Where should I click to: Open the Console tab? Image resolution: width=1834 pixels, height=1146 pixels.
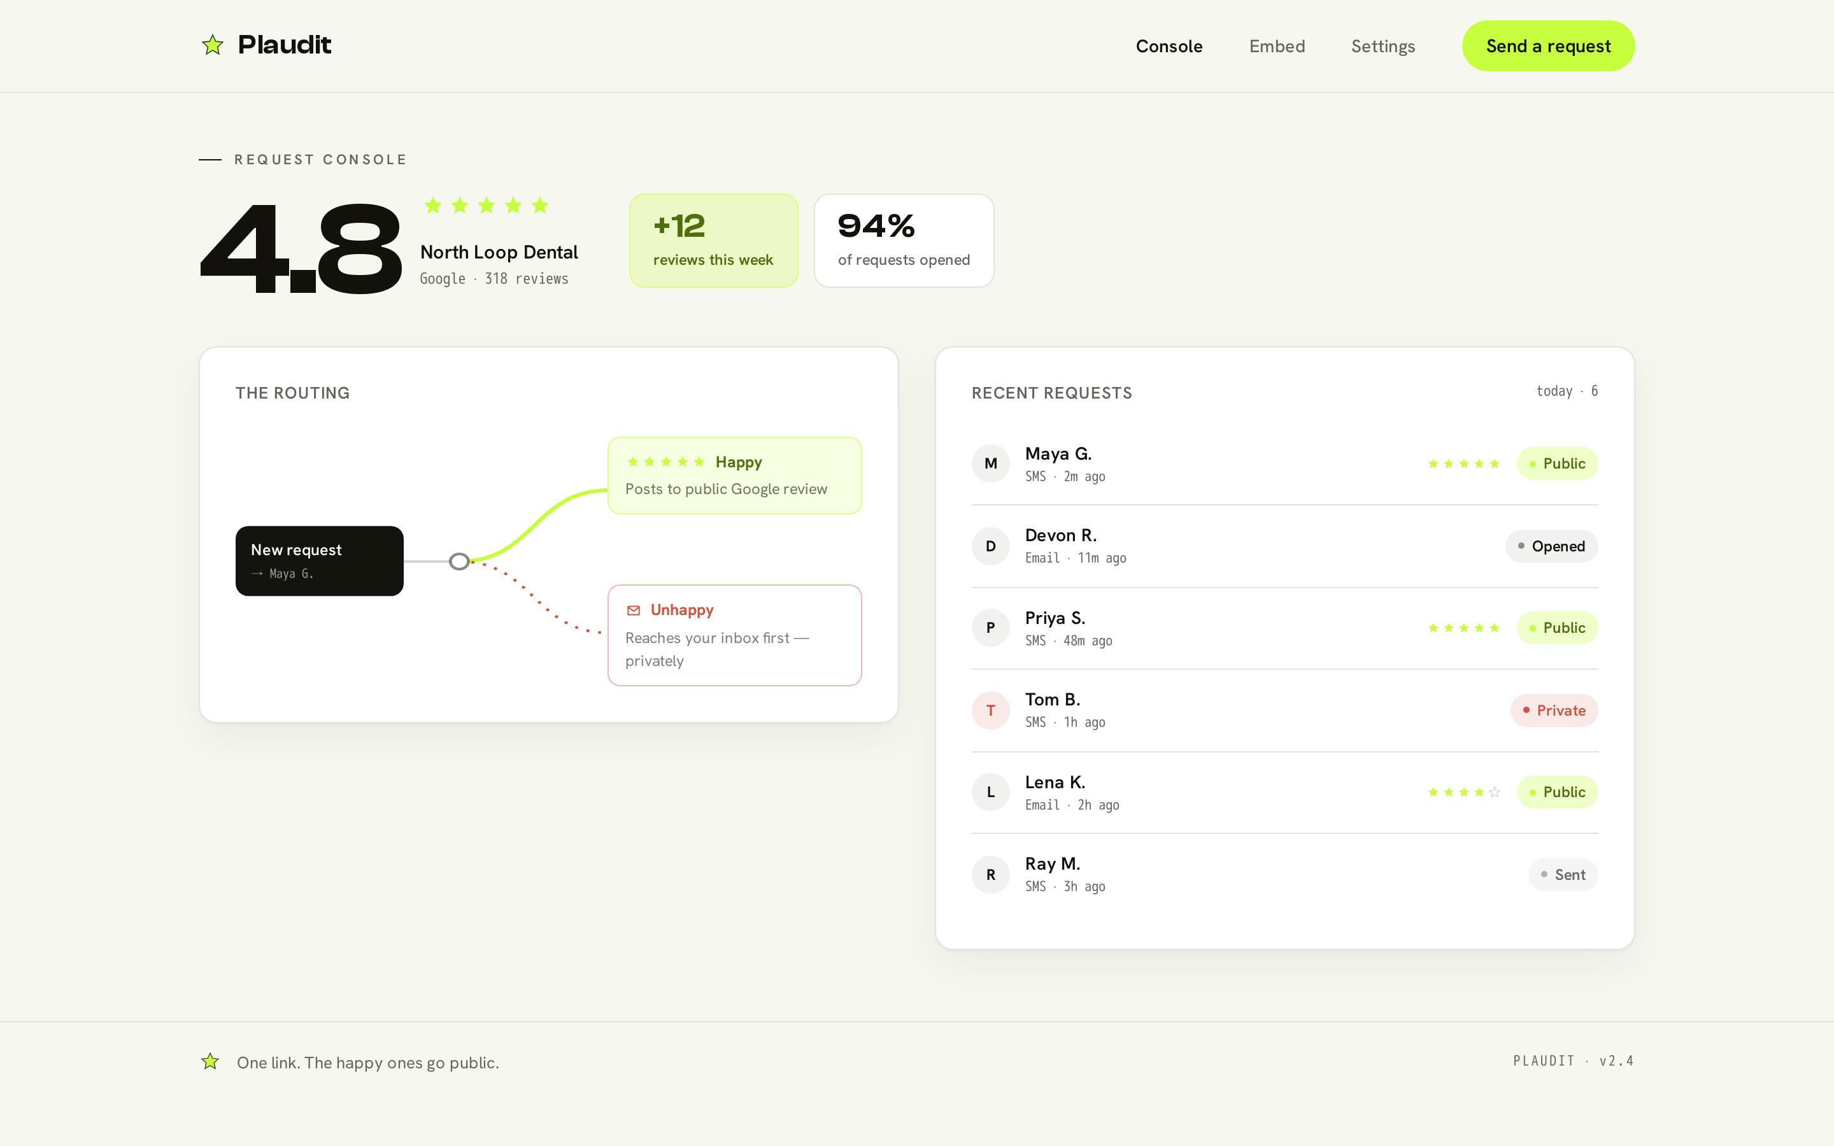click(1169, 46)
